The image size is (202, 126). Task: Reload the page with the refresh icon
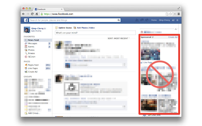(32, 14)
